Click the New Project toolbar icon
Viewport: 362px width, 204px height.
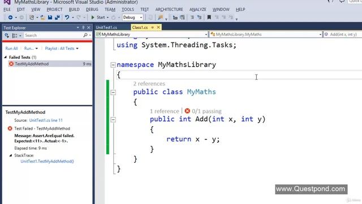(32, 18)
